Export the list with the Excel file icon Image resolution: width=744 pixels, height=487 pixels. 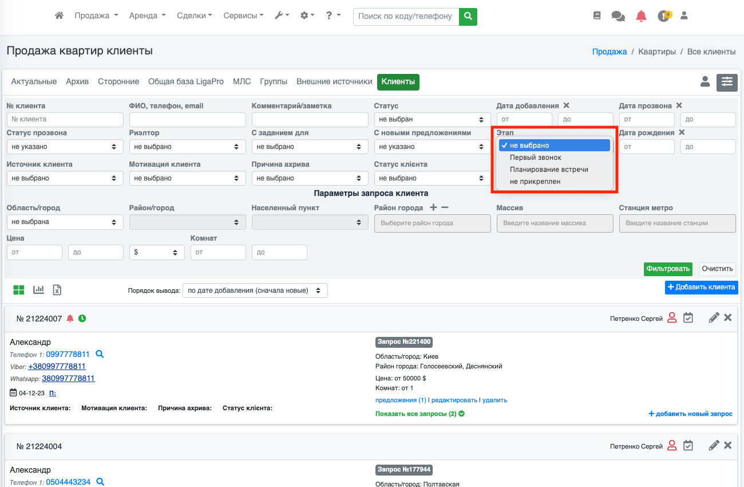pos(57,290)
